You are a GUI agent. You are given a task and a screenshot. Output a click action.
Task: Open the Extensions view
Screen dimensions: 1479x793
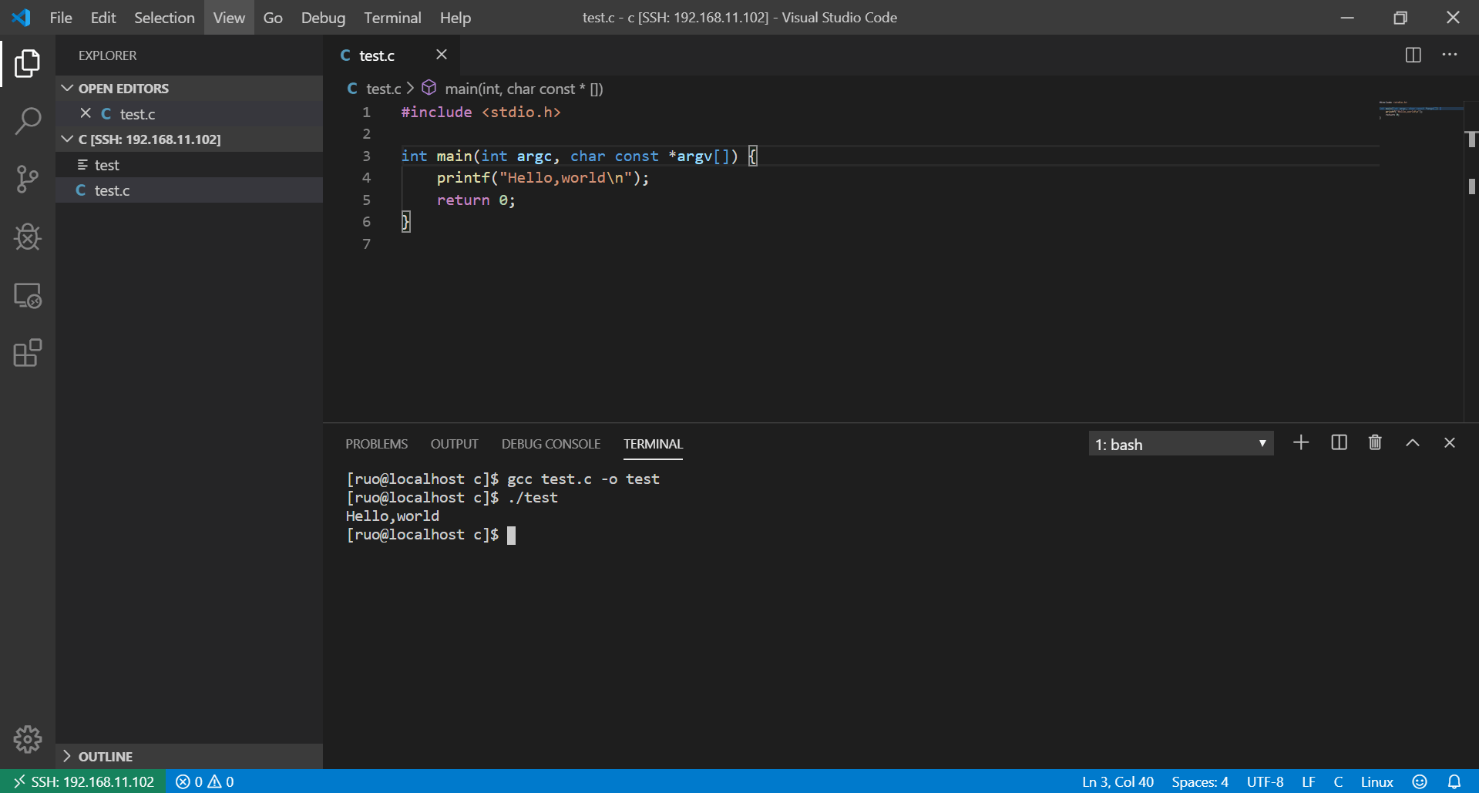tap(28, 353)
